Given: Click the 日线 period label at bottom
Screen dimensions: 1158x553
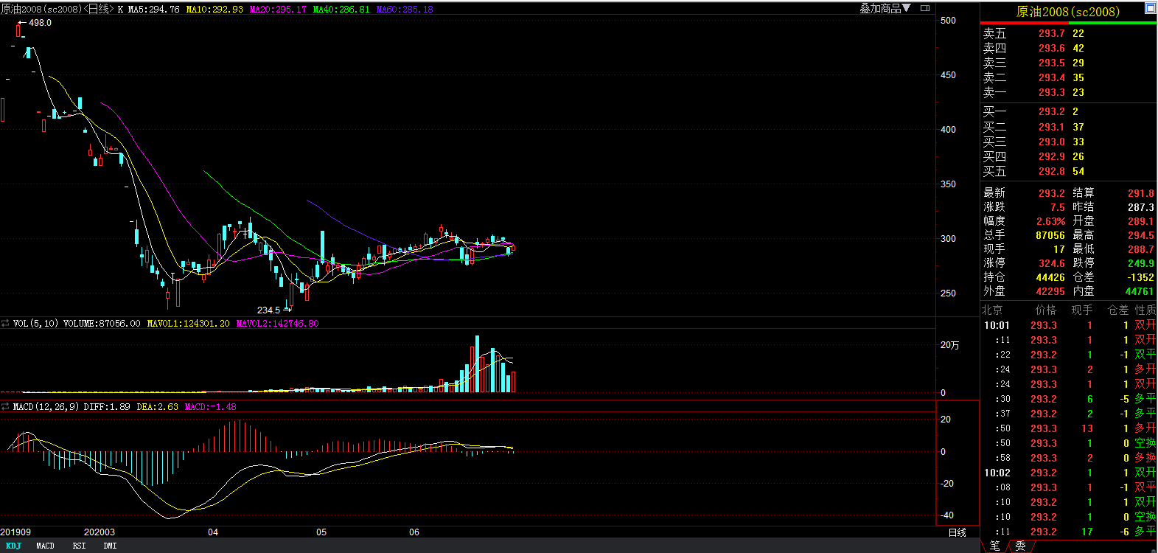Looking at the screenshot, I should coord(957,532).
